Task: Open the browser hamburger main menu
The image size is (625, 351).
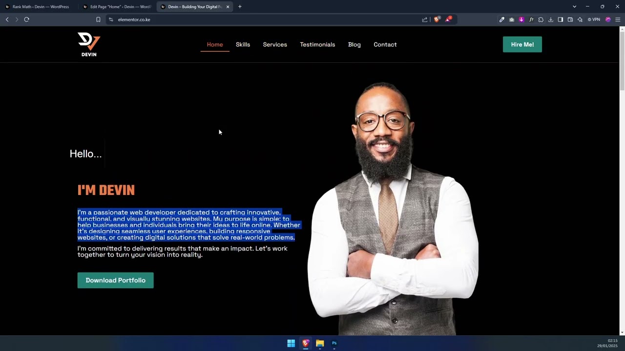Action: pos(618,19)
